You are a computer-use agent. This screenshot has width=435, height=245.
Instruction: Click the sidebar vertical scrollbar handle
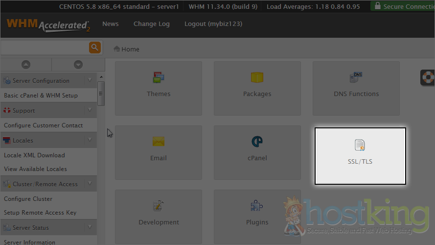tap(101, 93)
